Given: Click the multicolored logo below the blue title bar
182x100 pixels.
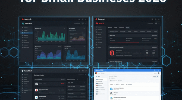Looking at the screenshot, I should (96, 73).
